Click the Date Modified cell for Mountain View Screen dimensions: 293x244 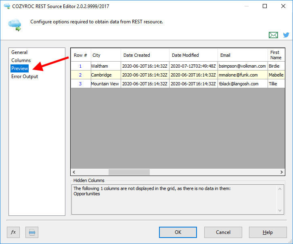point(194,84)
